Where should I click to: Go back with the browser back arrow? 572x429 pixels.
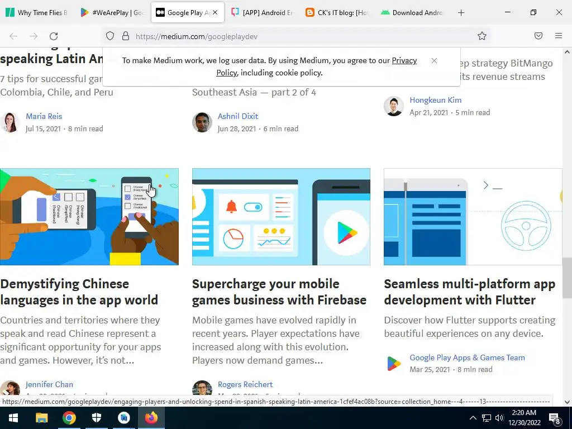click(x=13, y=36)
